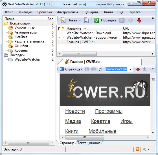
Task: Click the red down arrow in the top toolbar
Action: [139, 20]
